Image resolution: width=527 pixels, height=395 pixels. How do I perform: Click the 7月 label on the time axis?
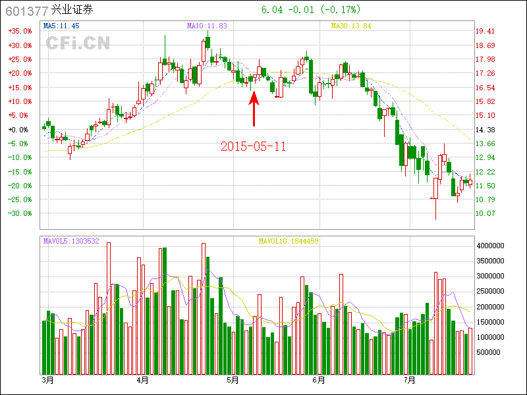(x=410, y=381)
